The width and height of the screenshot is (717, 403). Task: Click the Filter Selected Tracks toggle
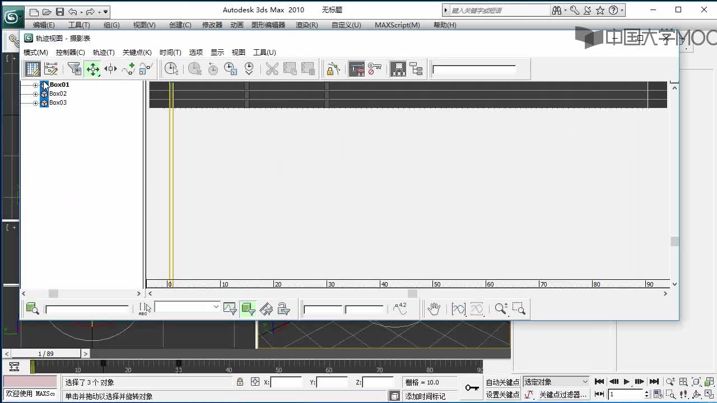[x=230, y=308]
